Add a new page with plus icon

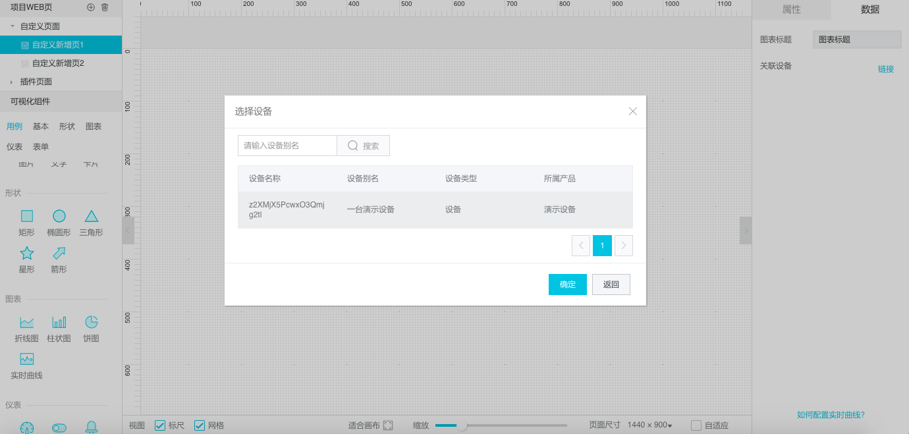(91, 7)
